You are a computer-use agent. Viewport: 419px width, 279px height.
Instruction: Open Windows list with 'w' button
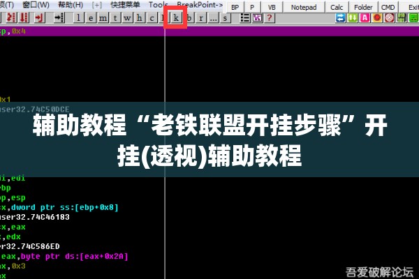click(x=127, y=18)
